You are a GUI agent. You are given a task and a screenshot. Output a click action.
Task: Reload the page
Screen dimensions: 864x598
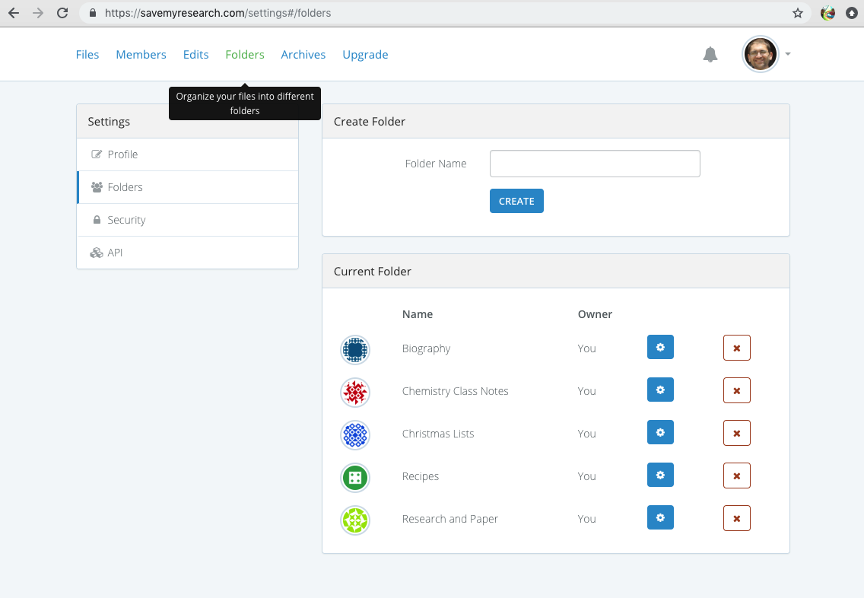click(x=62, y=13)
